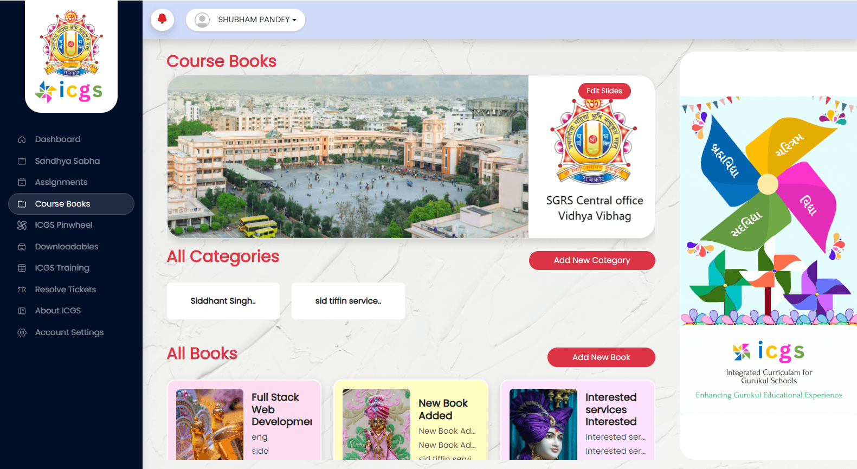Click the Assignments calendar icon

pos(22,182)
